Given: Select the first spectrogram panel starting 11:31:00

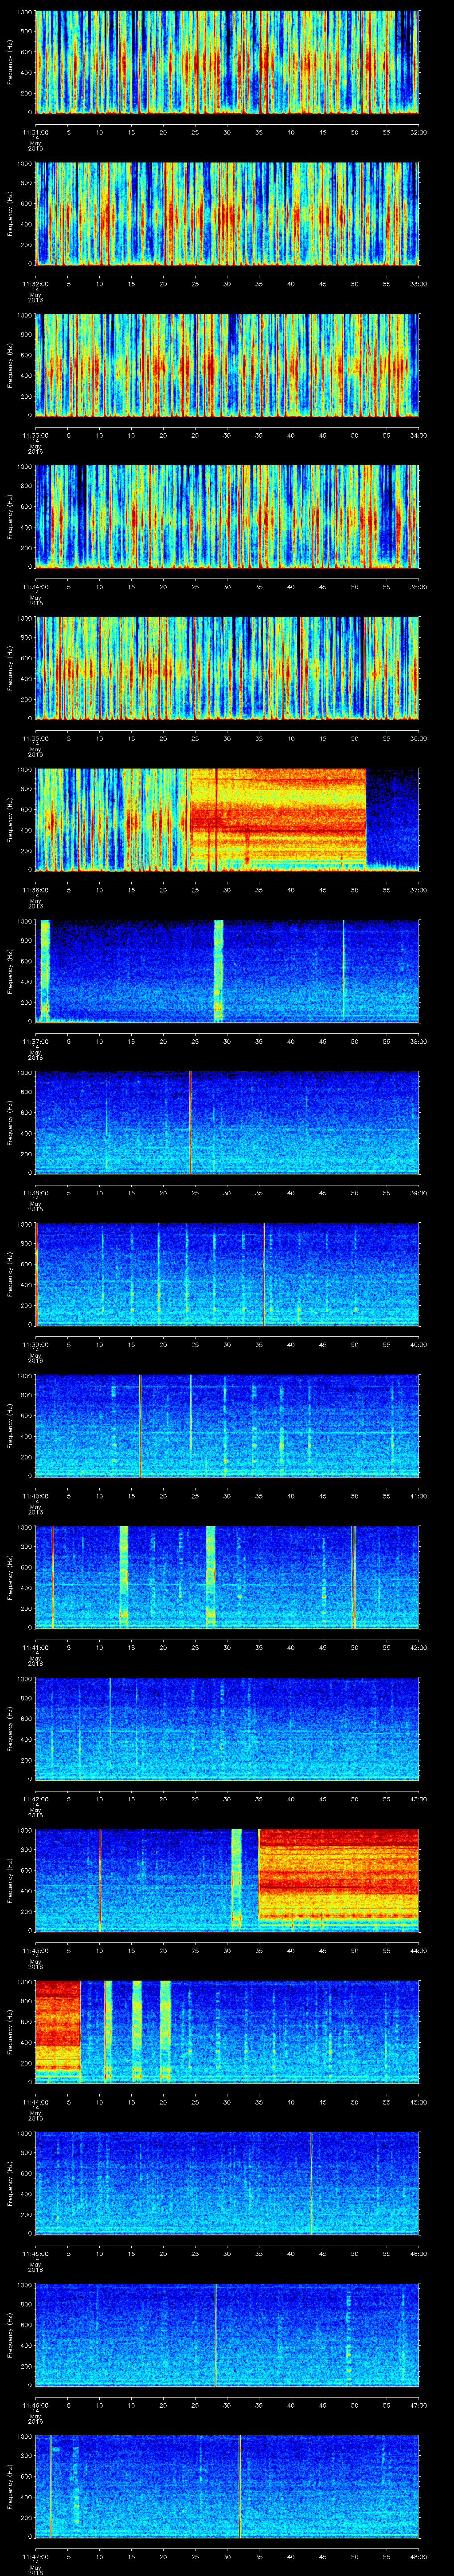Looking at the screenshot, I should click(x=227, y=62).
